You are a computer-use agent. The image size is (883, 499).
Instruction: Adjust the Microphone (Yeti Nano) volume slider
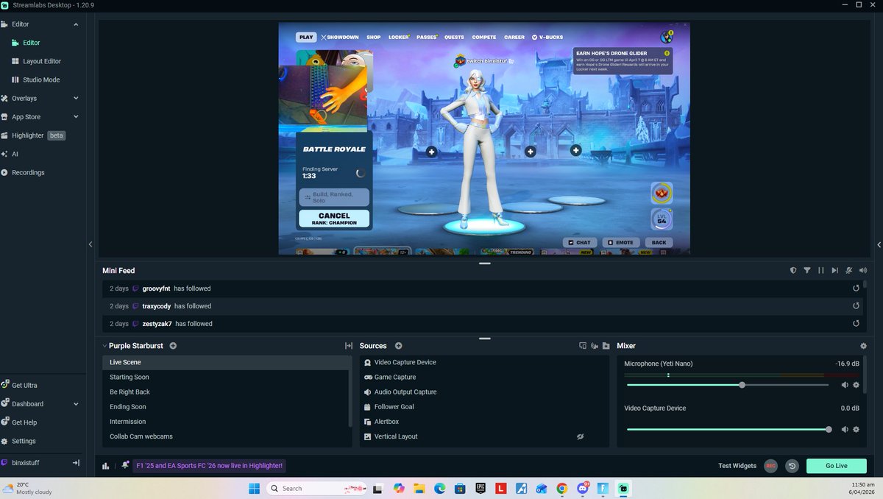point(728,385)
